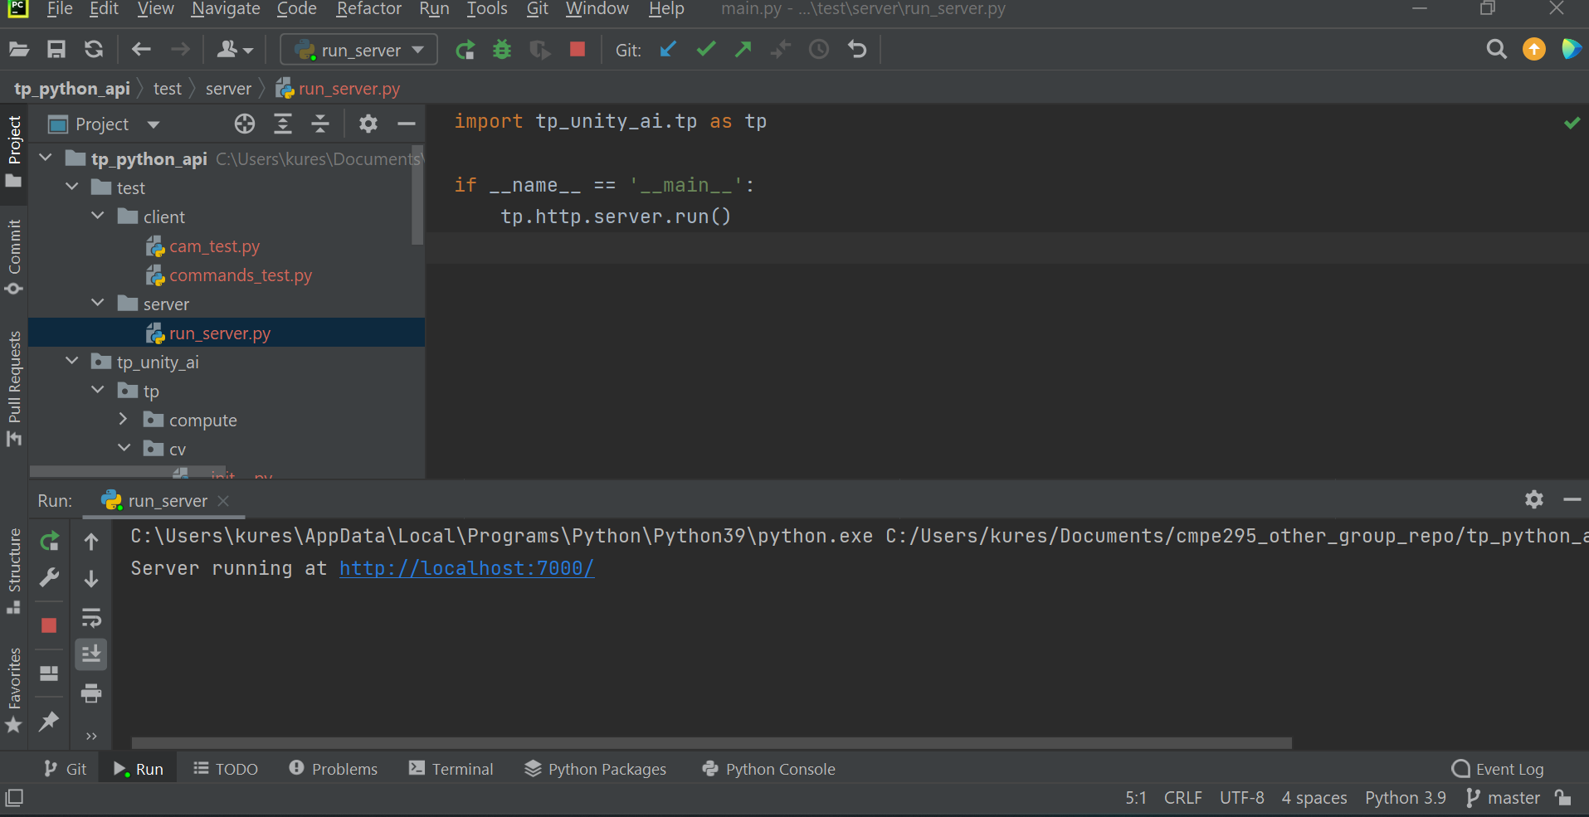Open Search Everywhere with the magnifier icon
Image resolution: width=1589 pixels, height=817 pixels.
1496,49
